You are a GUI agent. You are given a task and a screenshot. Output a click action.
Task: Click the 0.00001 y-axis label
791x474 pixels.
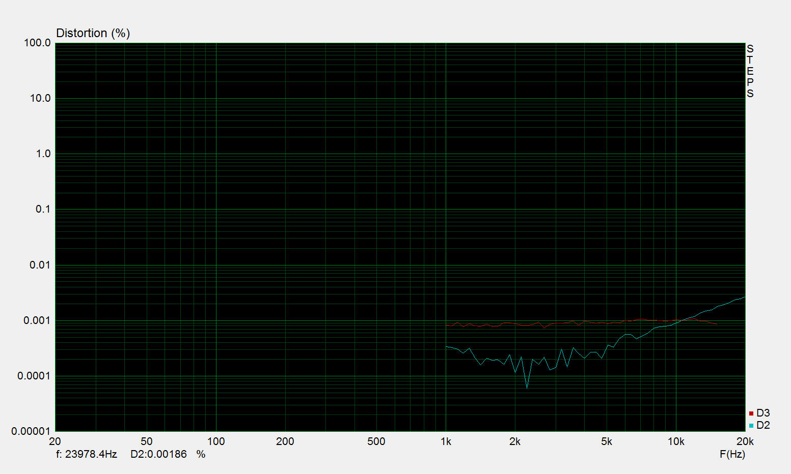point(31,431)
